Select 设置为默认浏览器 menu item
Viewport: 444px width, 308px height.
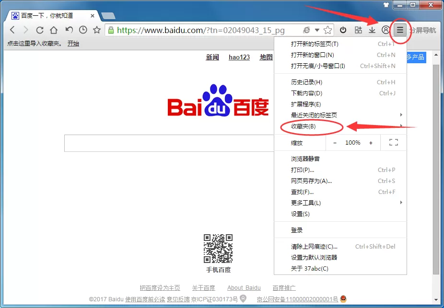pos(340,258)
